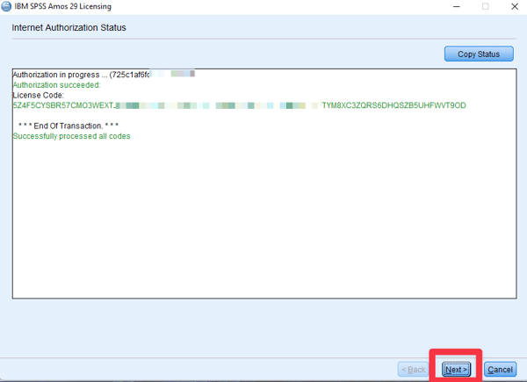This screenshot has height=382, width=527.
Task: Click the Cancel button
Action: tap(500, 370)
